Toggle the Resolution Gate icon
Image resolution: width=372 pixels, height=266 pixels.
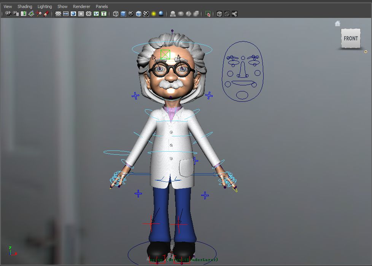click(73, 14)
